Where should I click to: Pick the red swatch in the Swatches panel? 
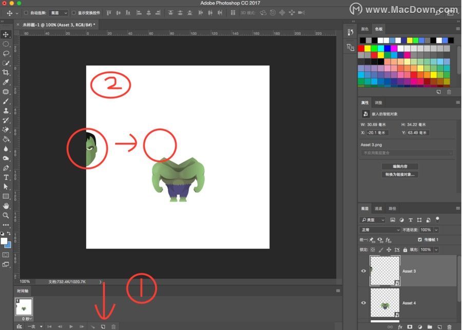tap(361, 48)
